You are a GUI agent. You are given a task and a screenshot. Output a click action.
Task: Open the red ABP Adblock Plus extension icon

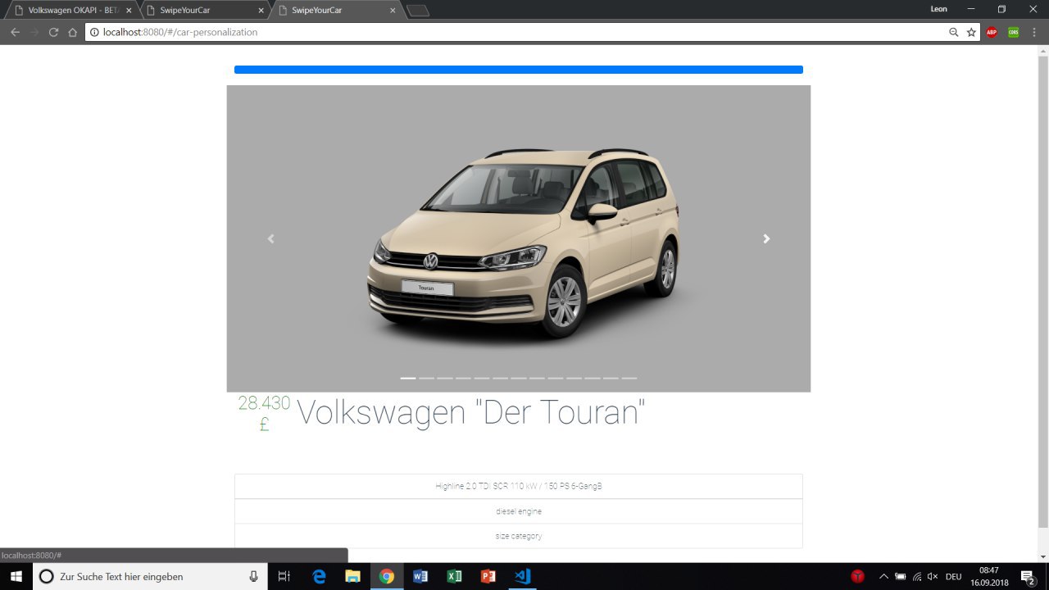coord(992,32)
